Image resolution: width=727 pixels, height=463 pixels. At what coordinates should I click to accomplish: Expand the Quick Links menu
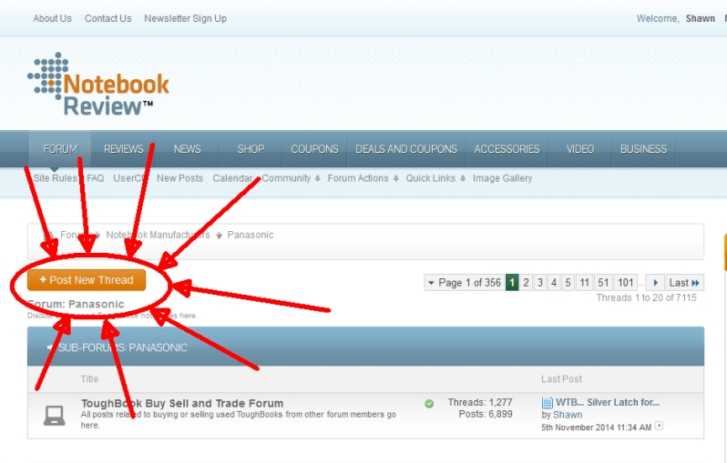click(x=435, y=178)
